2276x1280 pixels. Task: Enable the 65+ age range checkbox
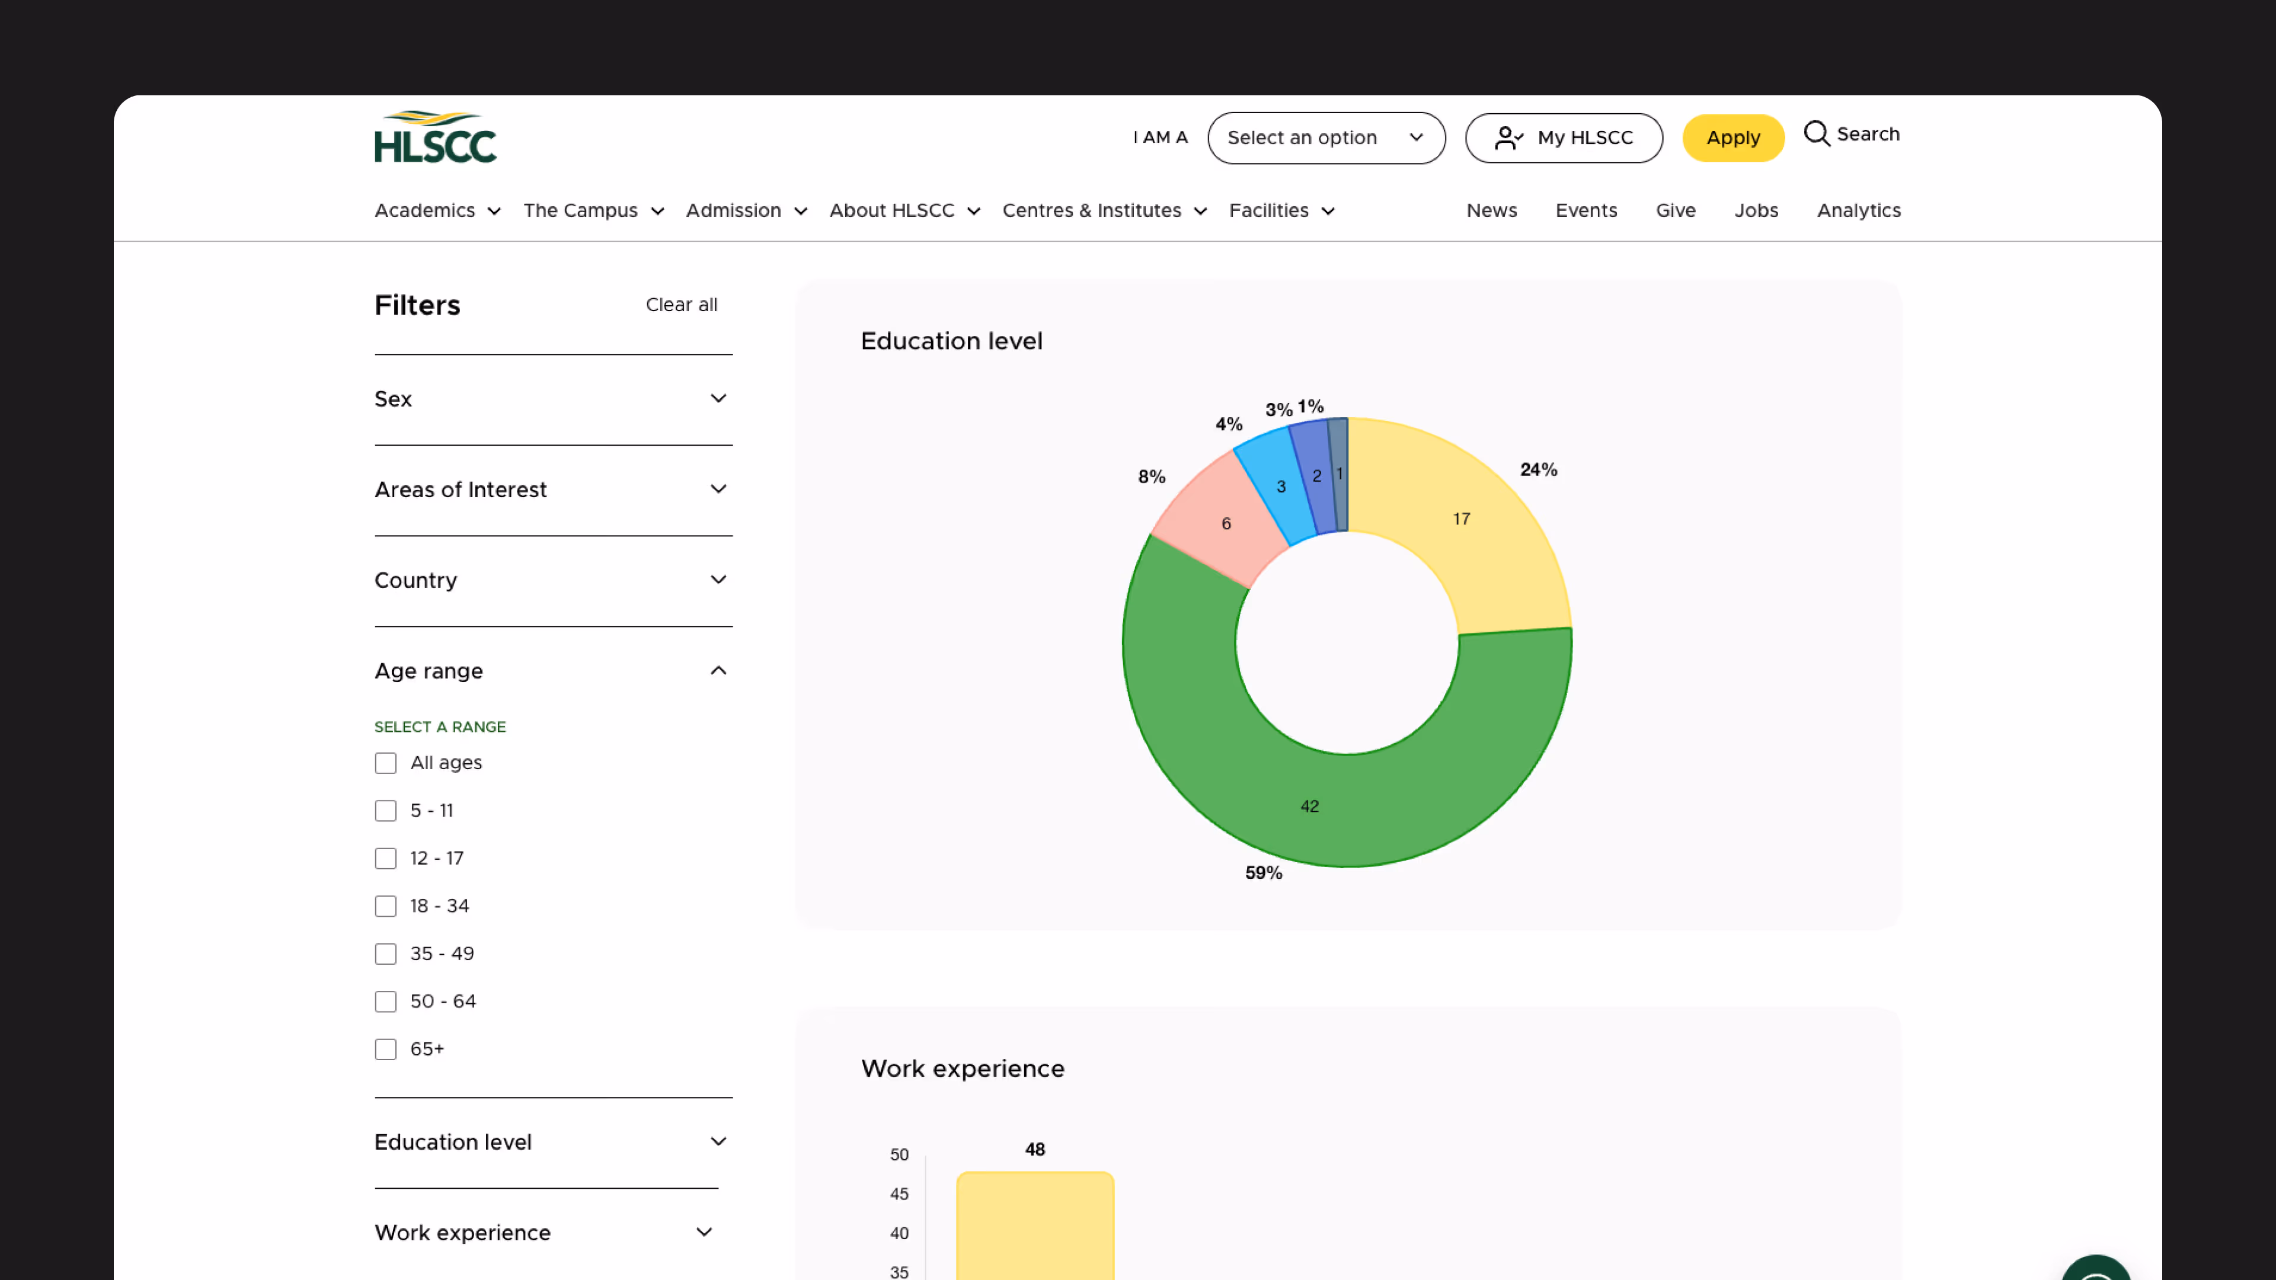pos(385,1049)
